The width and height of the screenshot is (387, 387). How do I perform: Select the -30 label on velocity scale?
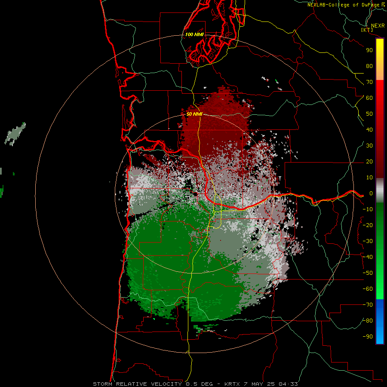pos(368,241)
